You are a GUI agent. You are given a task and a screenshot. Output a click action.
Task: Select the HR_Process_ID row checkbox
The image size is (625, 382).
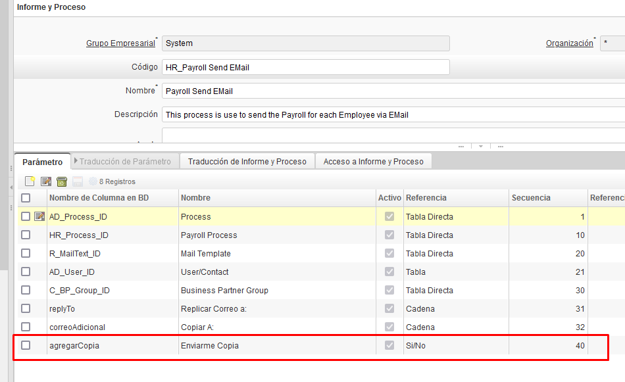[26, 235]
